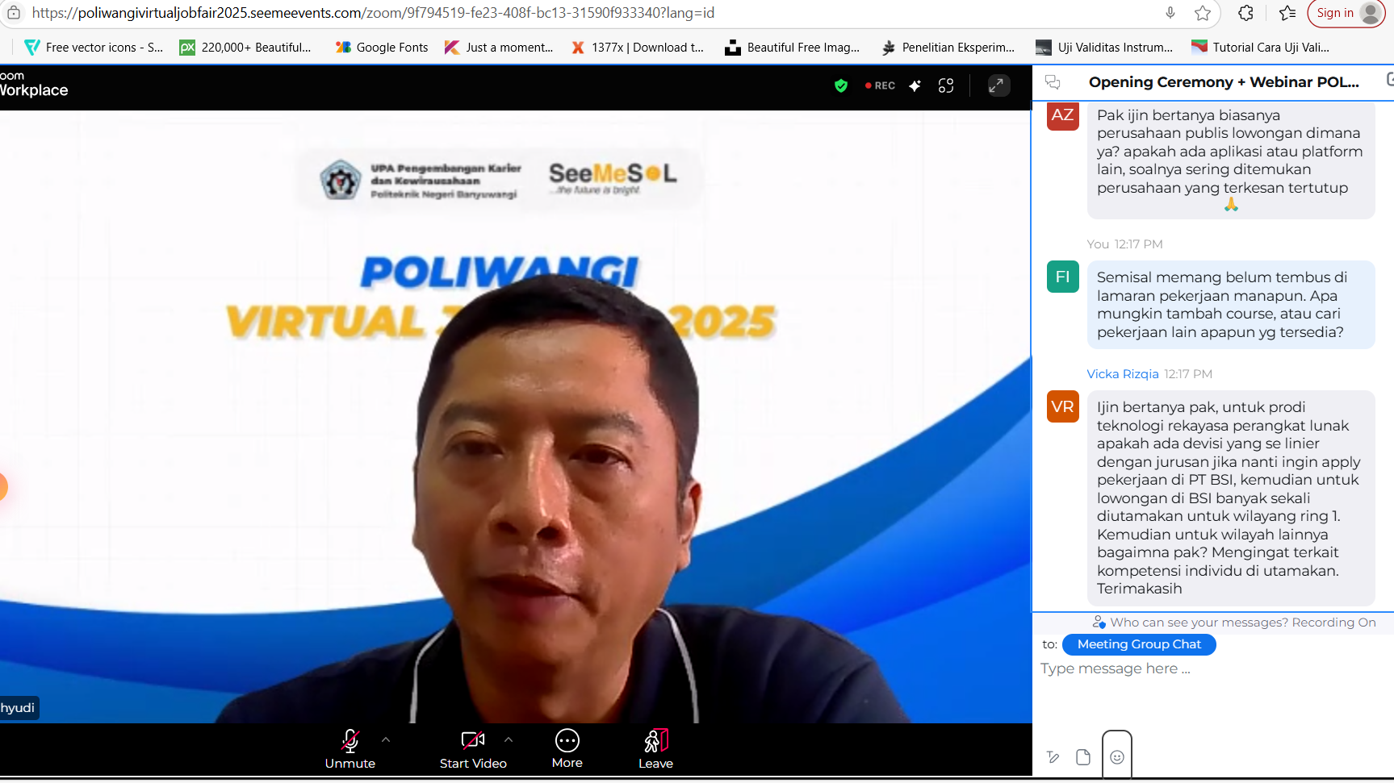Leave the meeting
Image resolution: width=1394 pixels, height=783 pixels.
655,749
